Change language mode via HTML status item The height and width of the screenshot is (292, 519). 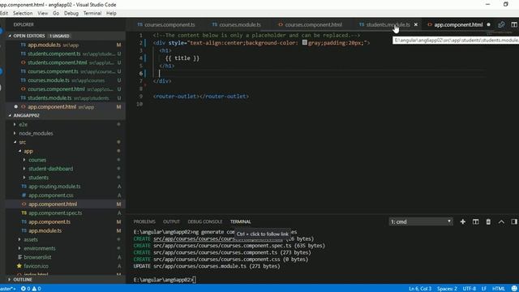coord(499,289)
